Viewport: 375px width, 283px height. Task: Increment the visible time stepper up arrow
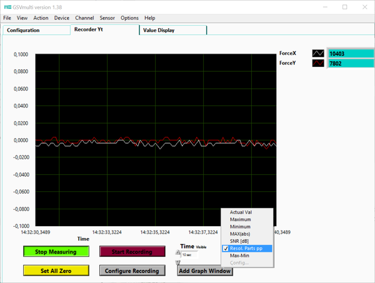[177, 252]
